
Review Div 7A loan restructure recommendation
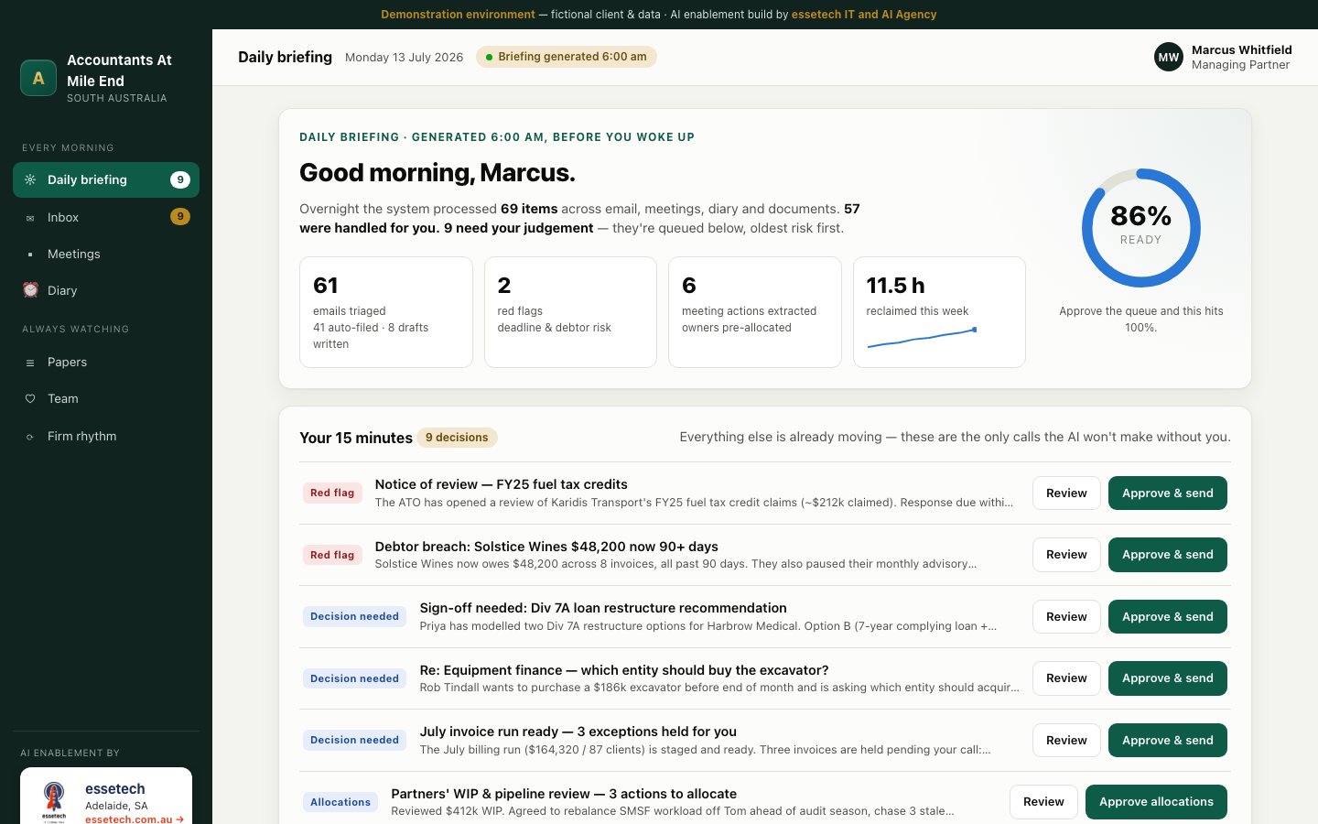click(1066, 616)
